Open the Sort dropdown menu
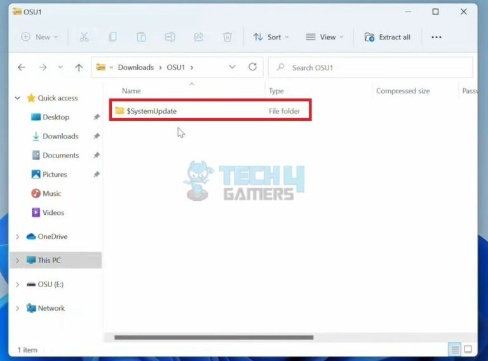 coord(271,37)
